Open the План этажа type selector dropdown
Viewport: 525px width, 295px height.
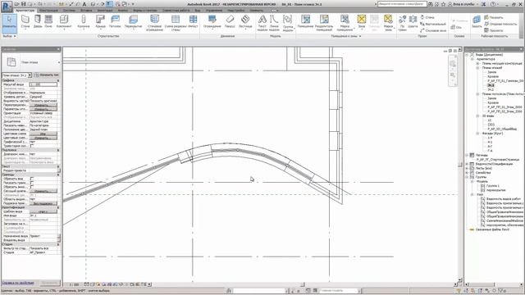coord(59,62)
